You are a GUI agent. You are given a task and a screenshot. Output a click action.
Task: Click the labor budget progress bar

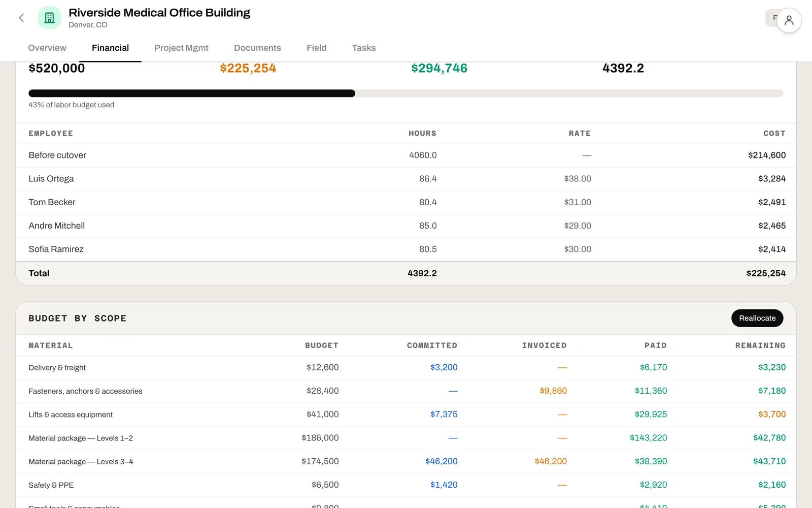pos(406,93)
